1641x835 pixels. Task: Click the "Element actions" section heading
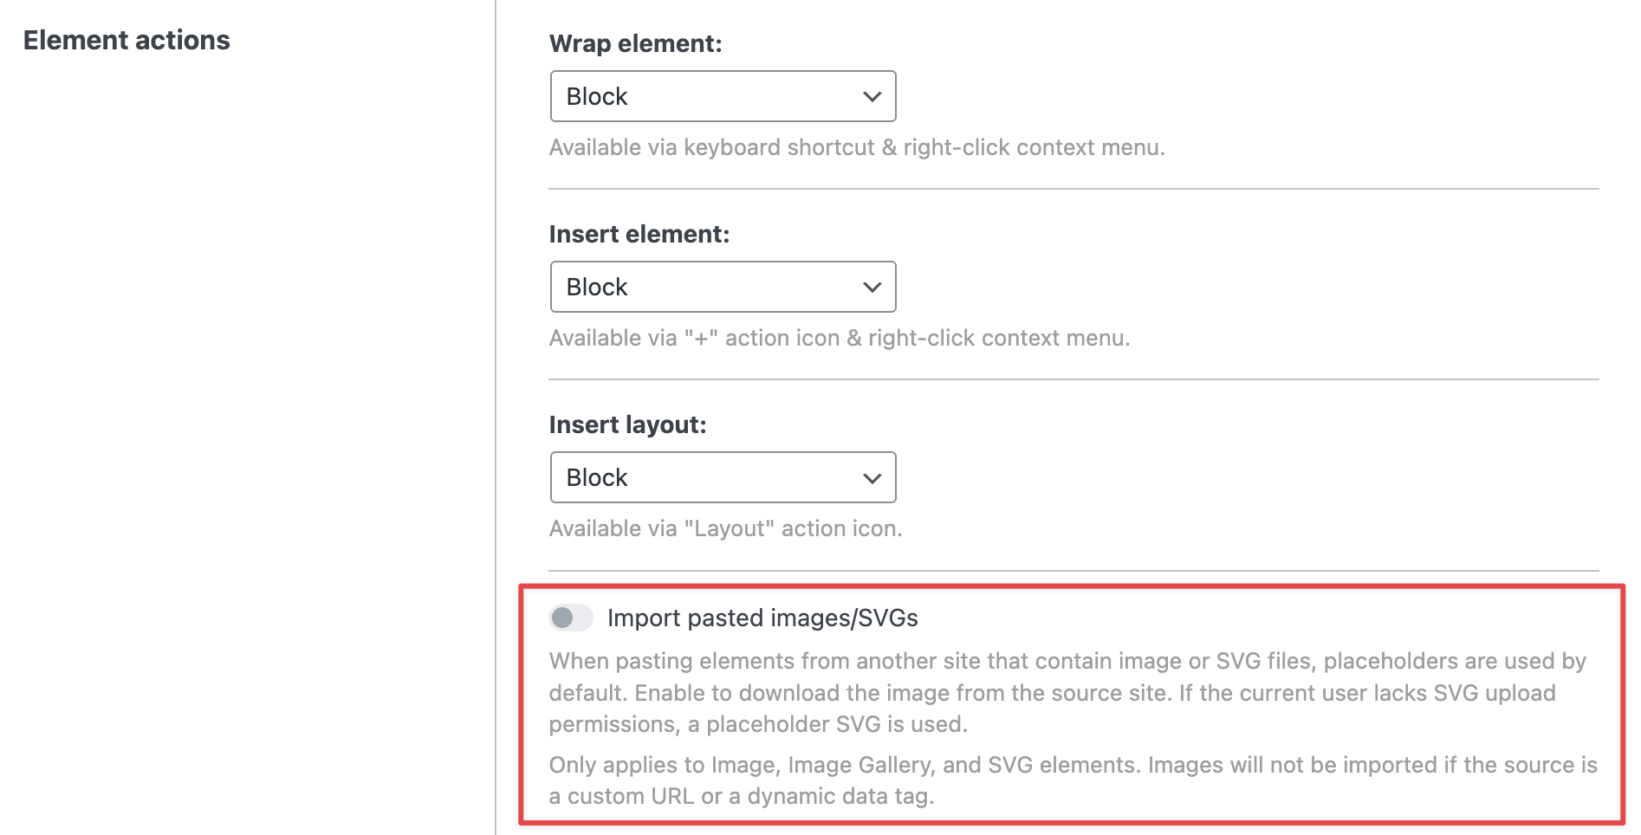[126, 41]
